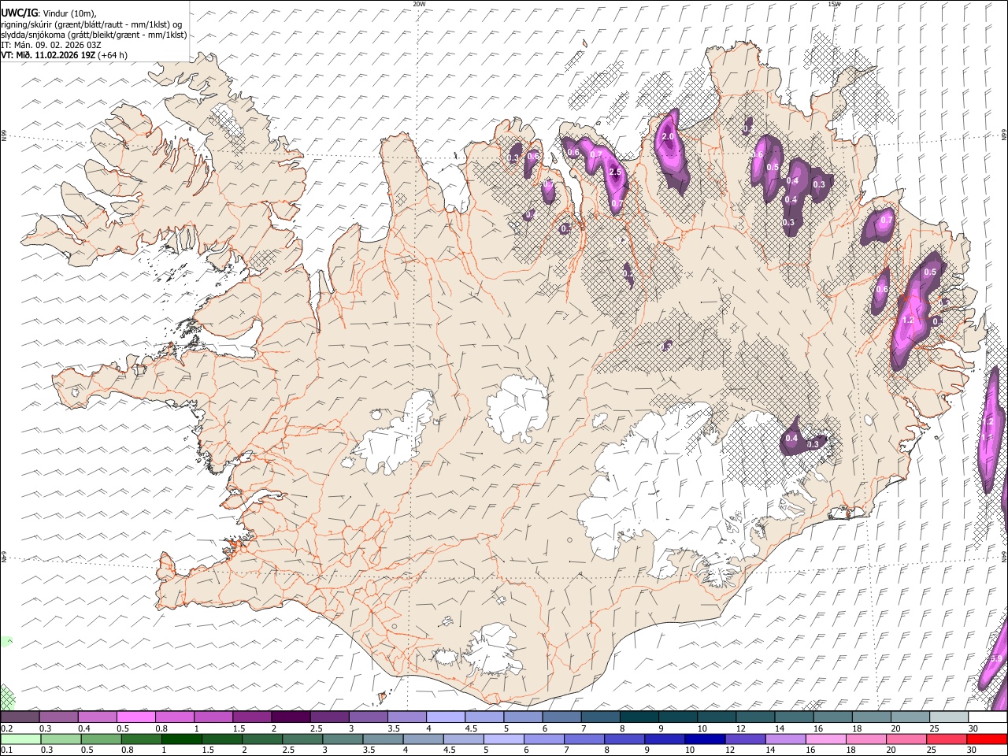Select the royal blue 8 swatch, lower legend row
The image size is (1008, 756).
coord(624,739)
